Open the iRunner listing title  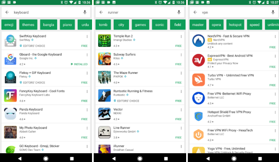pyautogui.click(x=119, y=146)
